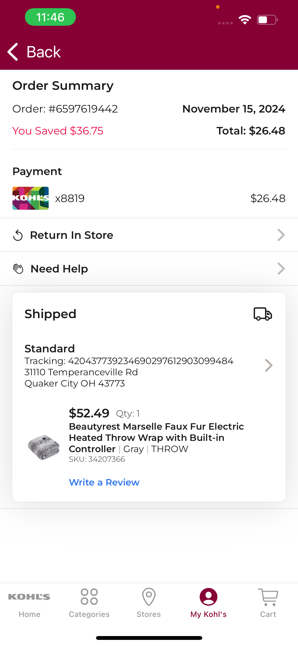Click the Kohl's card payment icon
Image resolution: width=298 pixels, height=646 pixels.
pyautogui.click(x=31, y=198)
